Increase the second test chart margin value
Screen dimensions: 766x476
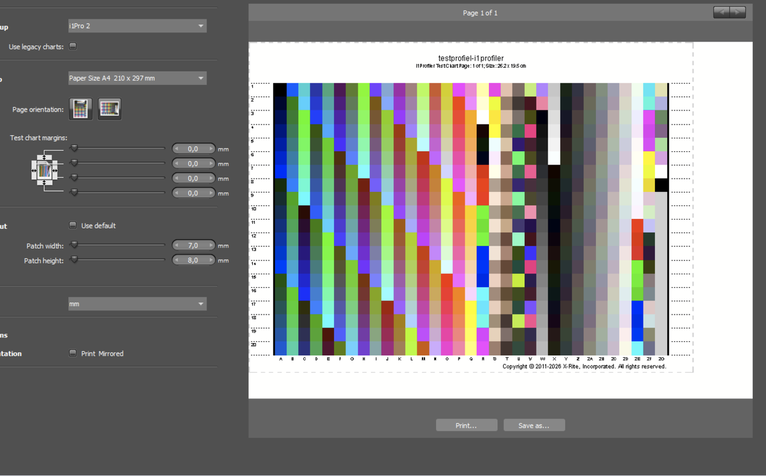click(x=210, y=164)
